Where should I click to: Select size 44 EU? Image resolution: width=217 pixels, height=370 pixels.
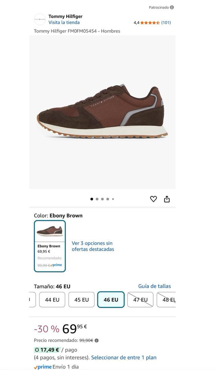(x=52, y=300)
